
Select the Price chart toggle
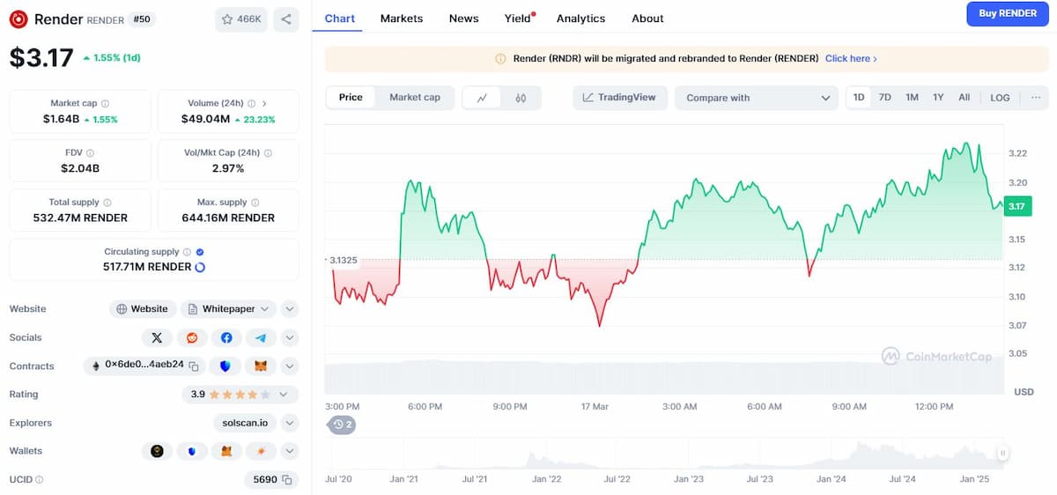click(x=351, y=98)
